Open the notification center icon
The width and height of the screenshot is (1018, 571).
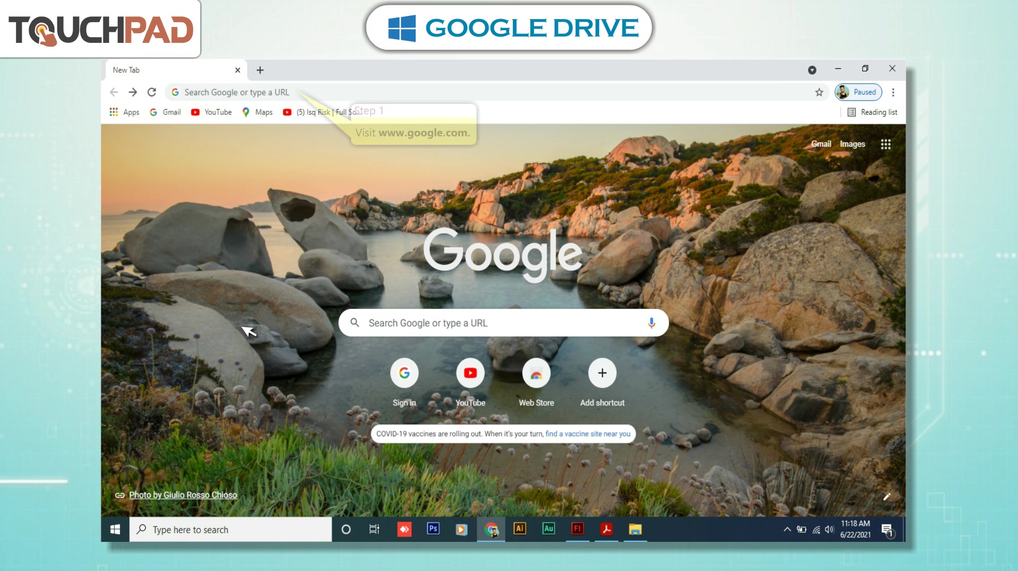coord(887,529)
